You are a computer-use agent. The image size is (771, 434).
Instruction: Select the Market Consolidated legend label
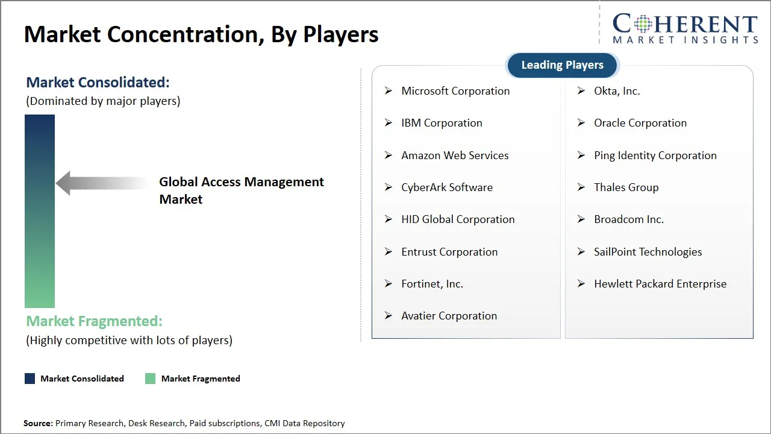(82, 379)
